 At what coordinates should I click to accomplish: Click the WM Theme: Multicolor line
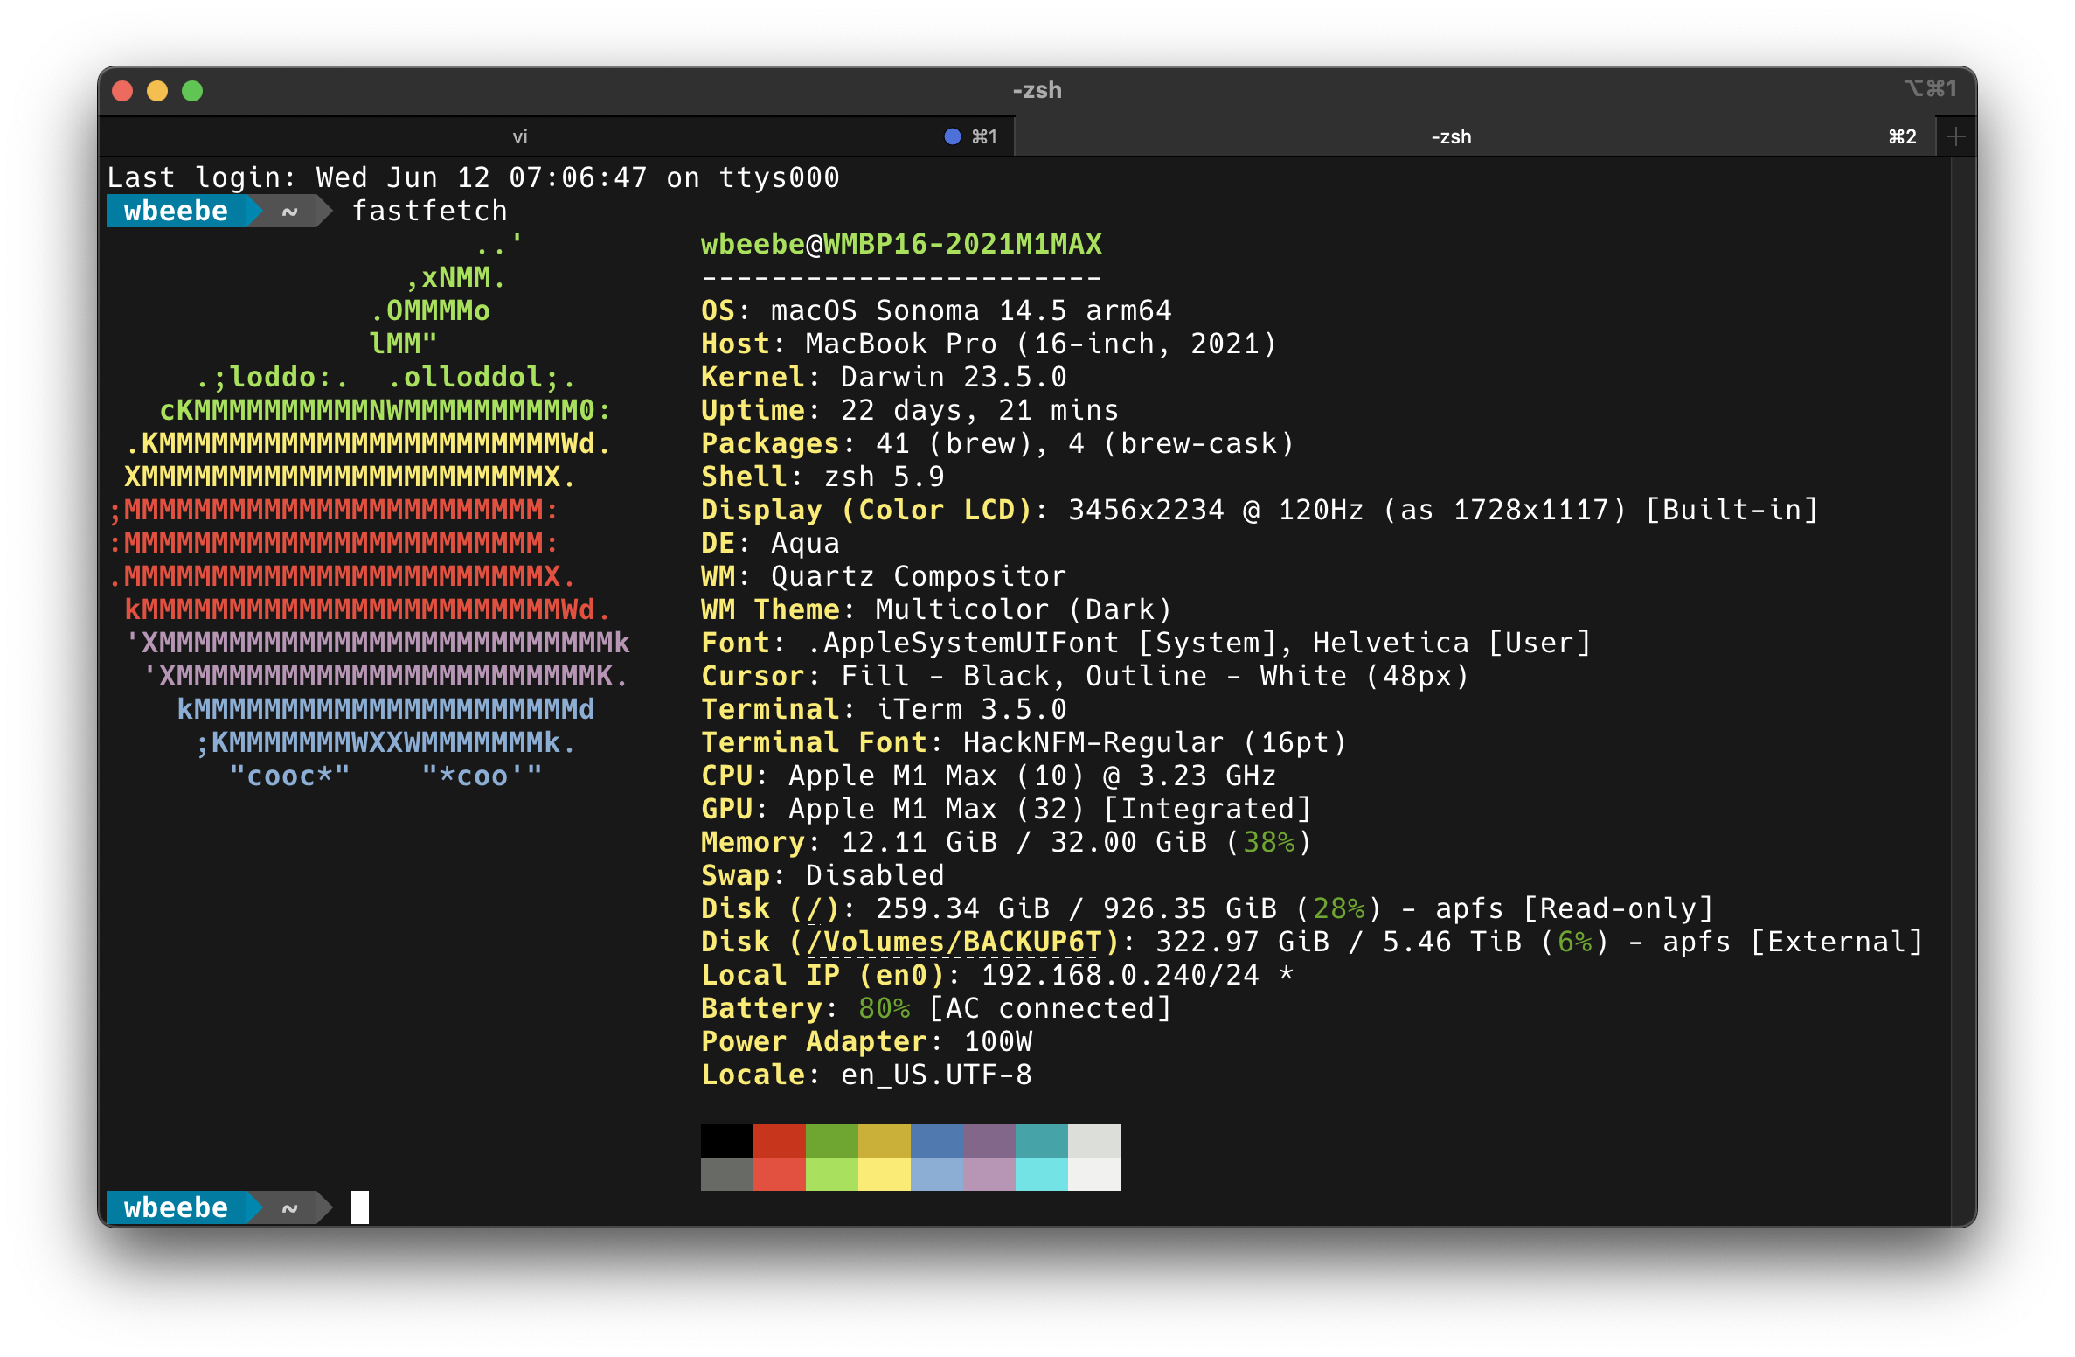coord(936,609)
